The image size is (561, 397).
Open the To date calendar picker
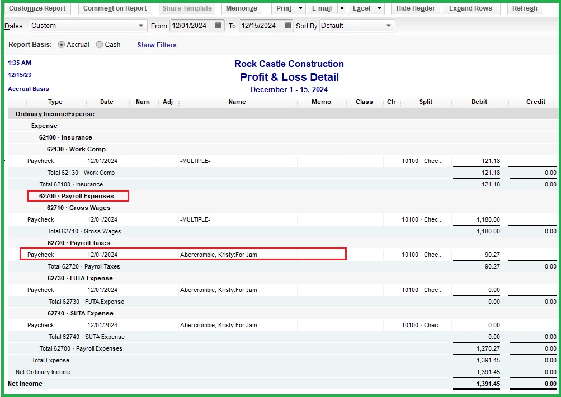[x=287, y=26]
